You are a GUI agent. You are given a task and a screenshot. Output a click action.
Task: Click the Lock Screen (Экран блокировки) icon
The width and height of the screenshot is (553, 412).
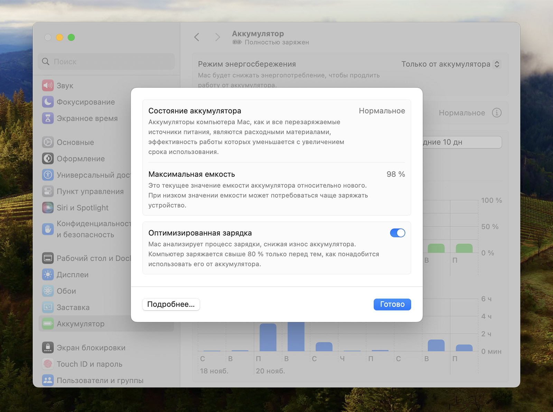pyautogui.click(x=48, y=348)
